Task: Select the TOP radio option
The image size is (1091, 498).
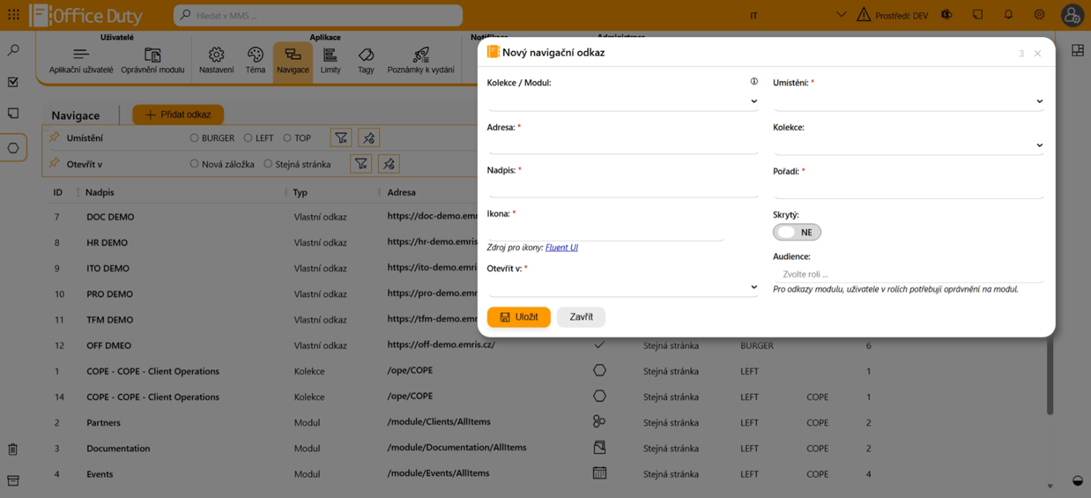Action: [287, 138]
